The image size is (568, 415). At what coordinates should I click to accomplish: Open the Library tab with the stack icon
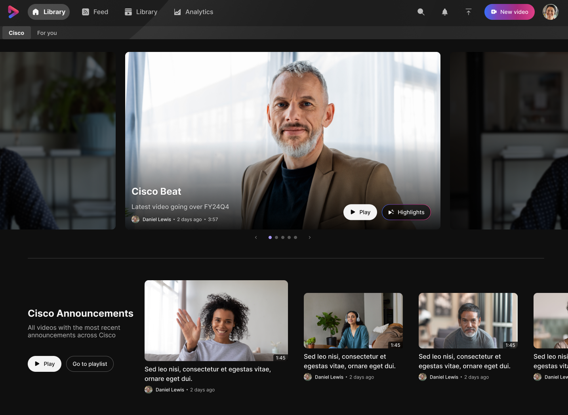tap(141, 12)
